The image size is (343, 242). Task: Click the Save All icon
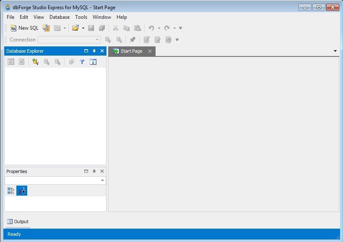coord(102,28)
